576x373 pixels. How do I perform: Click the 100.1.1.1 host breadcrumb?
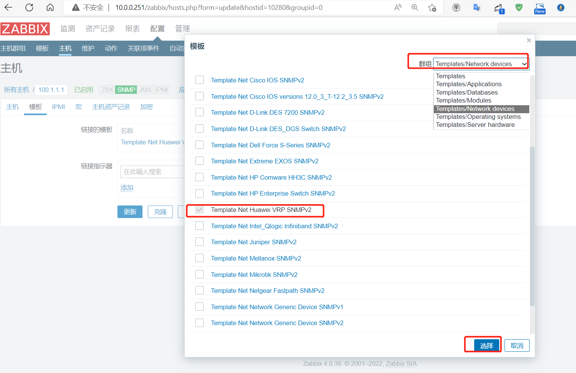point(51,90)
